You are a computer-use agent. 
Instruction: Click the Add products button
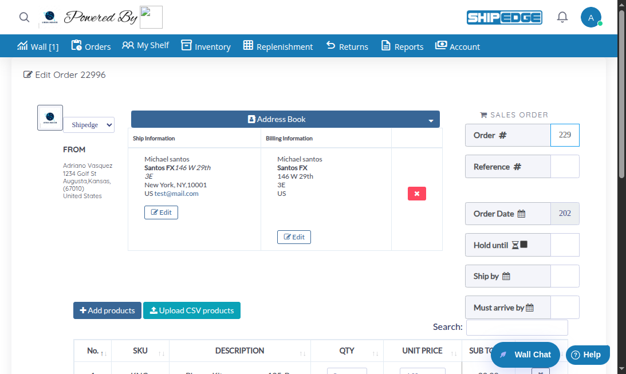pyautogui.click(x=107, y=310)
